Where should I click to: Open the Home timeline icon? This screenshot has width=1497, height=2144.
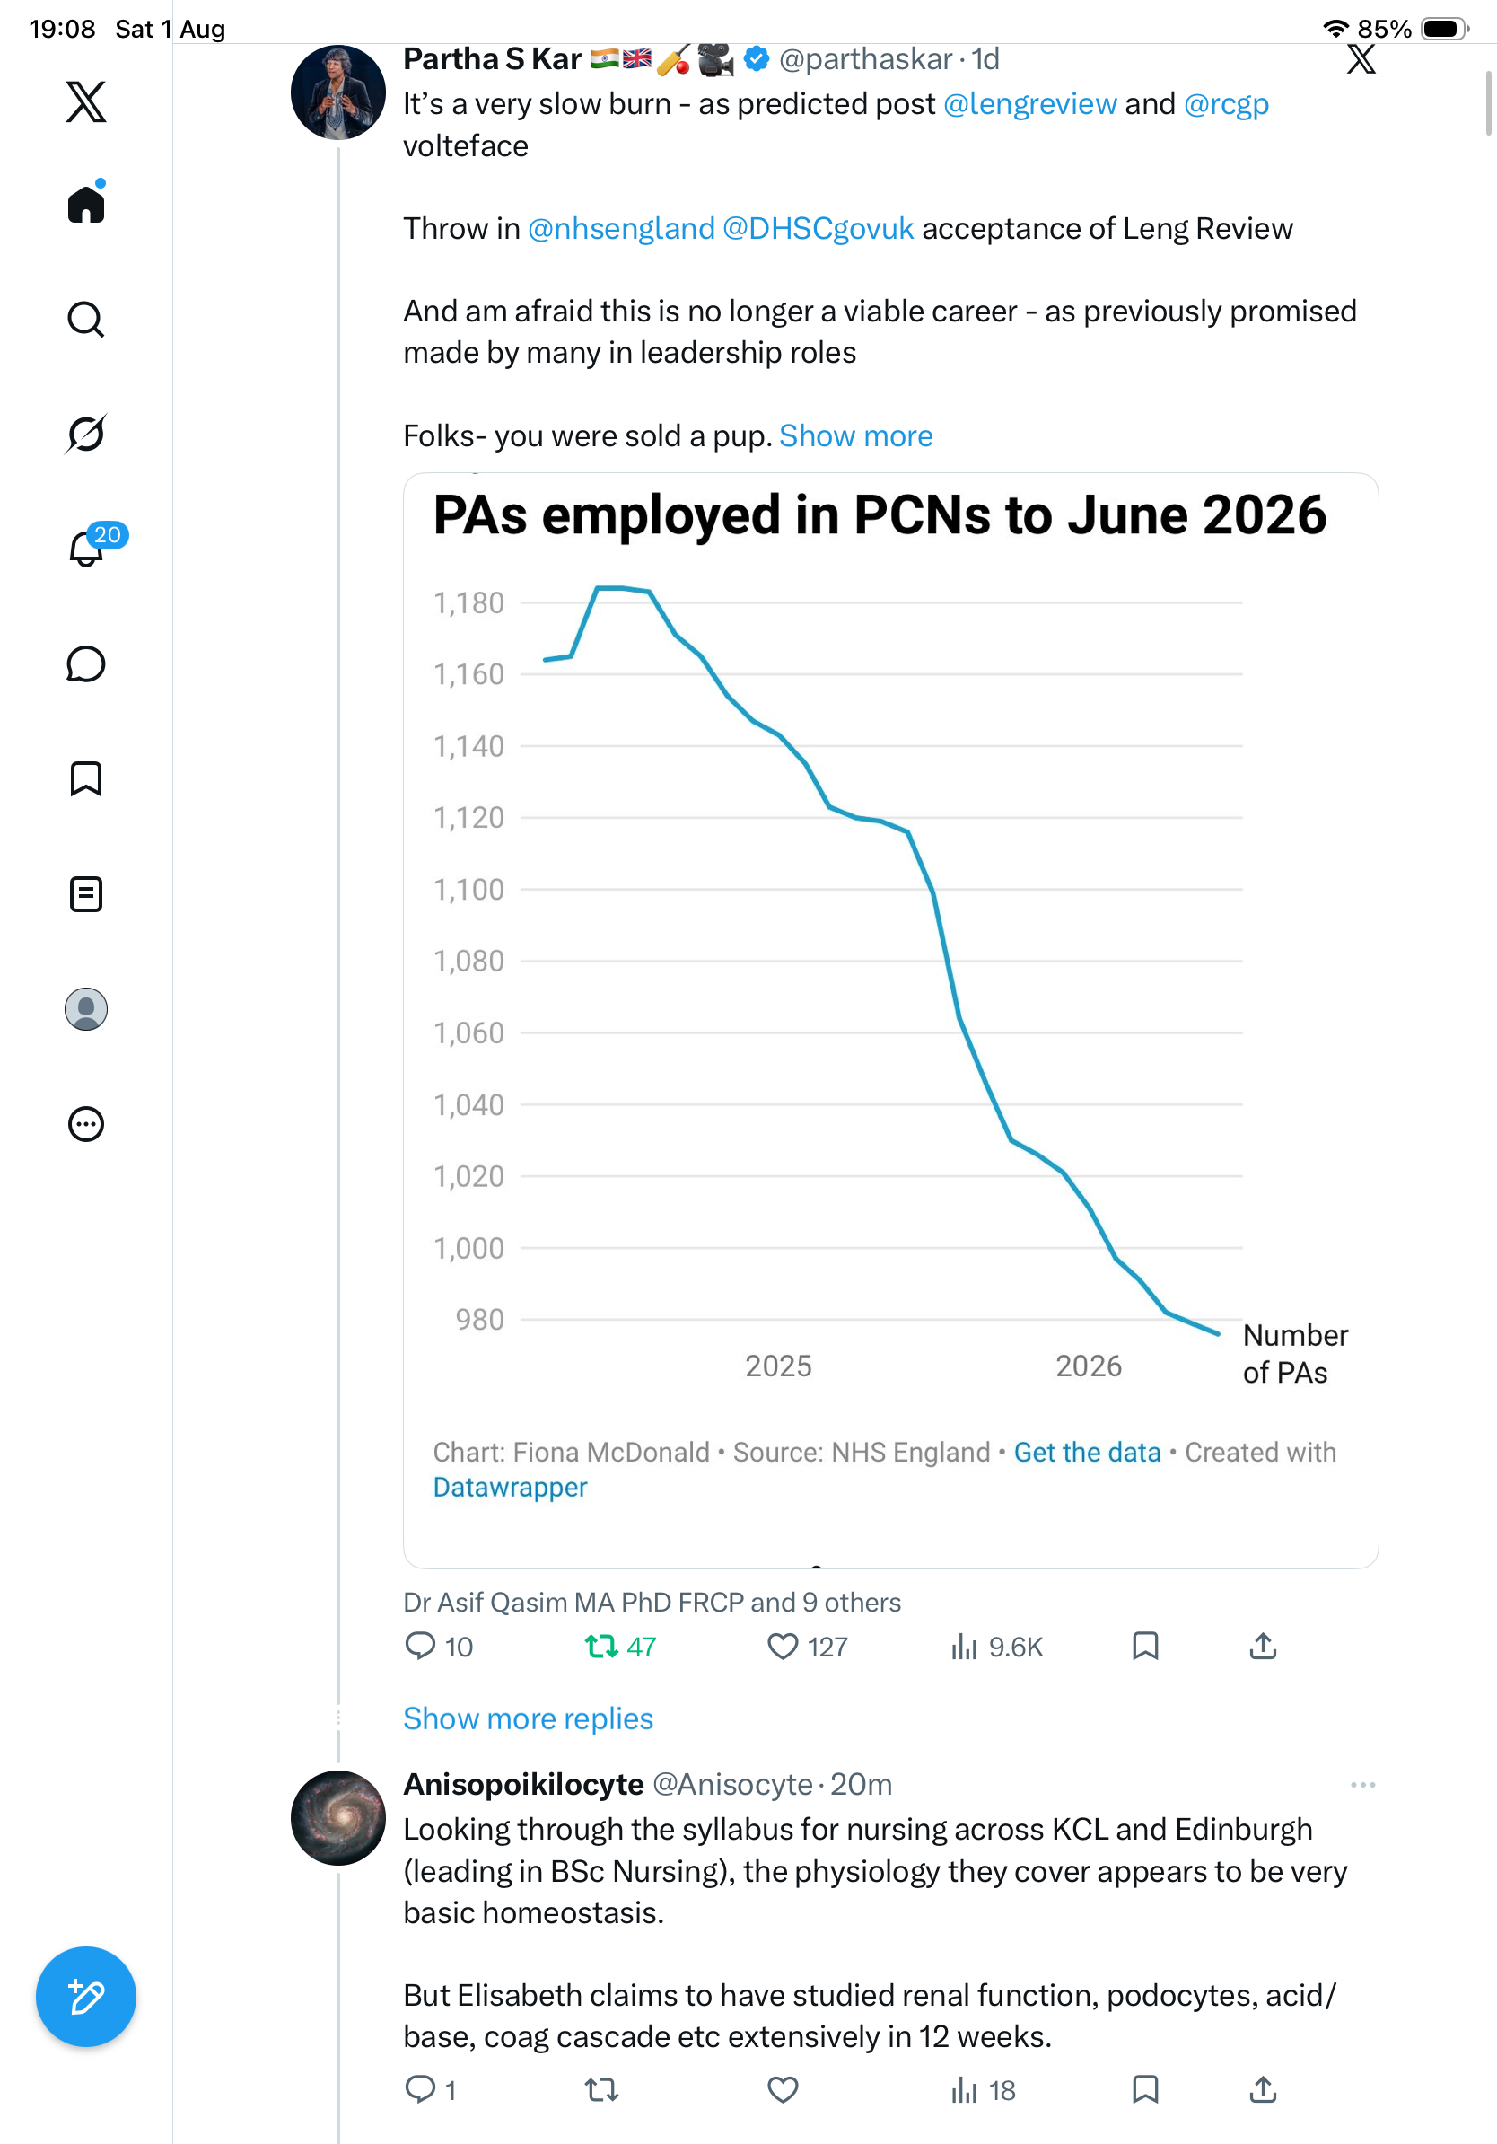(x=86, y=204)
